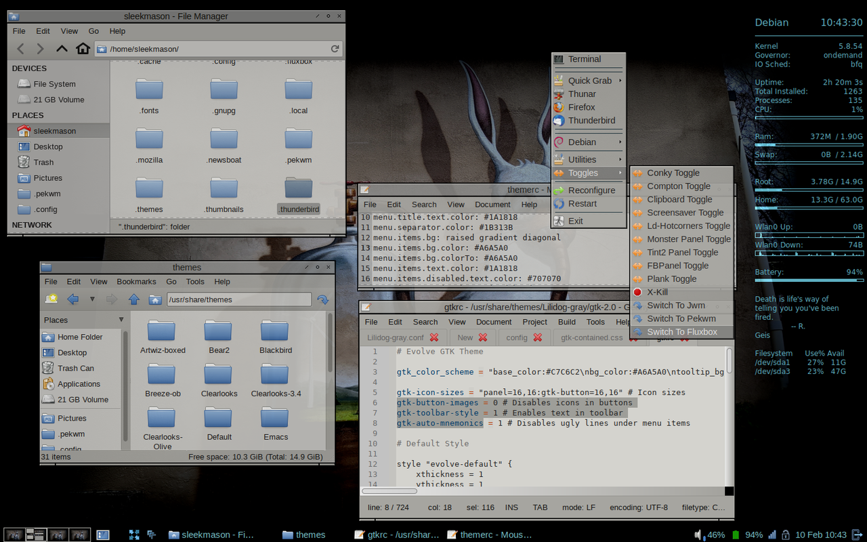This screenshot has width=867, height=542.
Task: Launch Firefox from the root menu
Action: pyautogui.click(x=588, y=107)
